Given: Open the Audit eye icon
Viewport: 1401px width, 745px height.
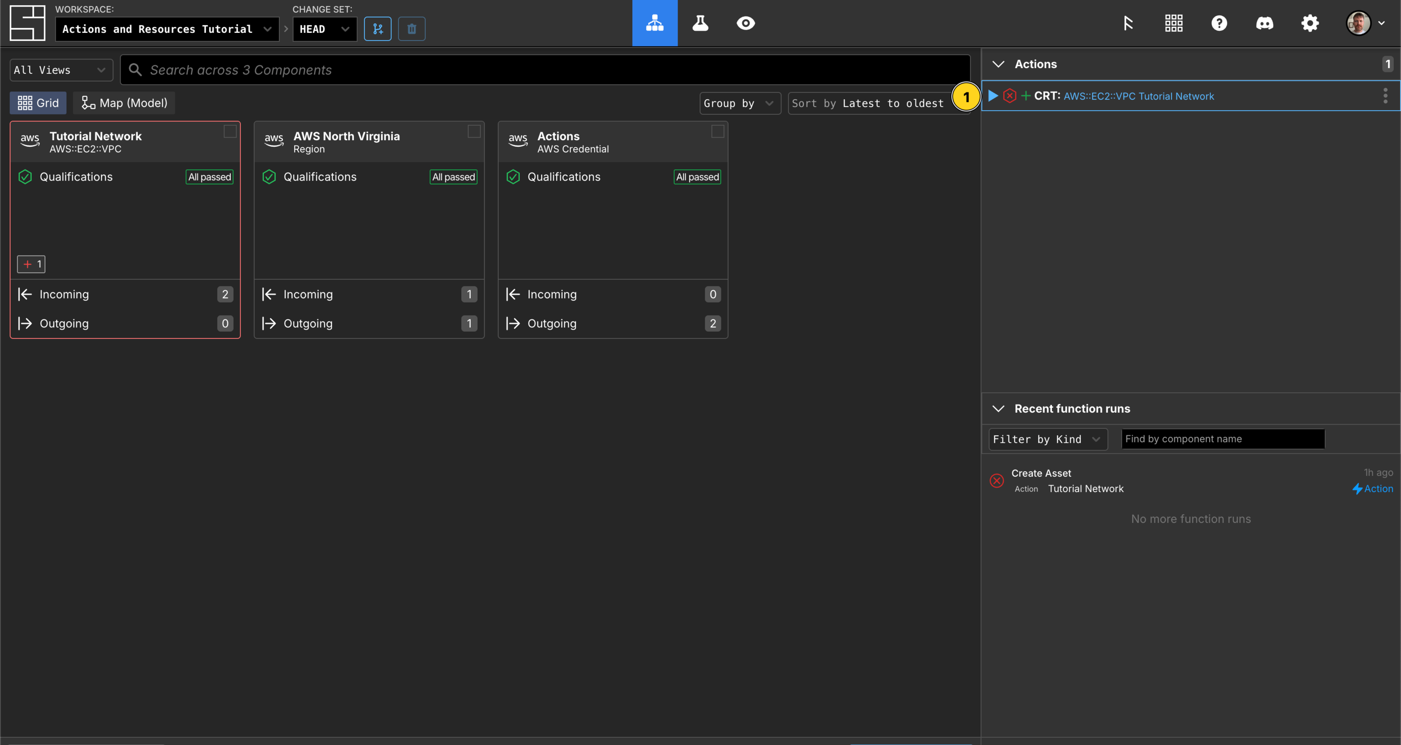Looking at the screenshot, I should [x=746, y=23].
